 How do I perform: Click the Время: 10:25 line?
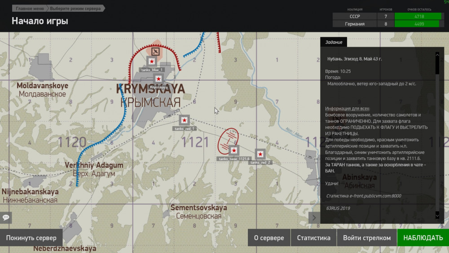[338, 71]
